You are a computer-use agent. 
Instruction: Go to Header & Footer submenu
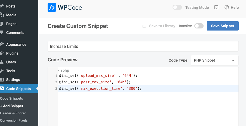13,113
